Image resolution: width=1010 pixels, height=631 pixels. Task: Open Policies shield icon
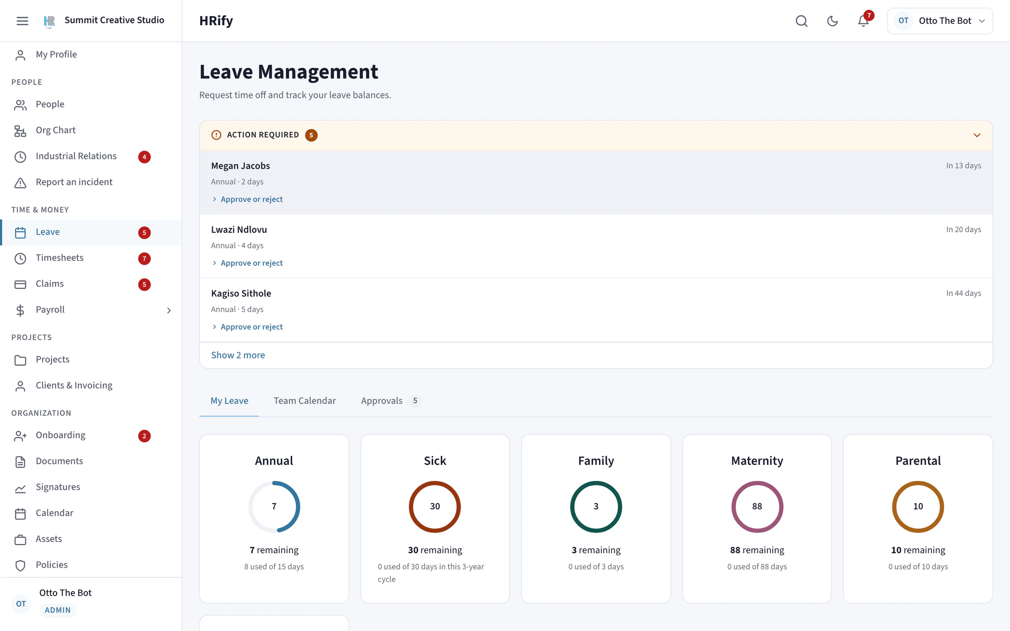20,565
